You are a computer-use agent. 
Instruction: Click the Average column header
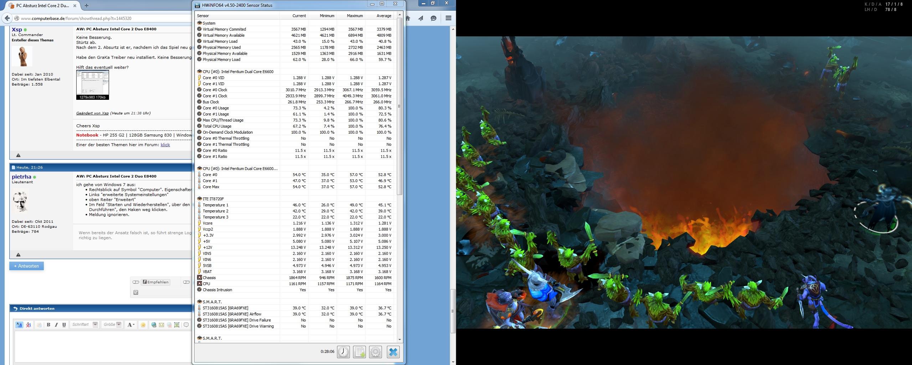379,16
